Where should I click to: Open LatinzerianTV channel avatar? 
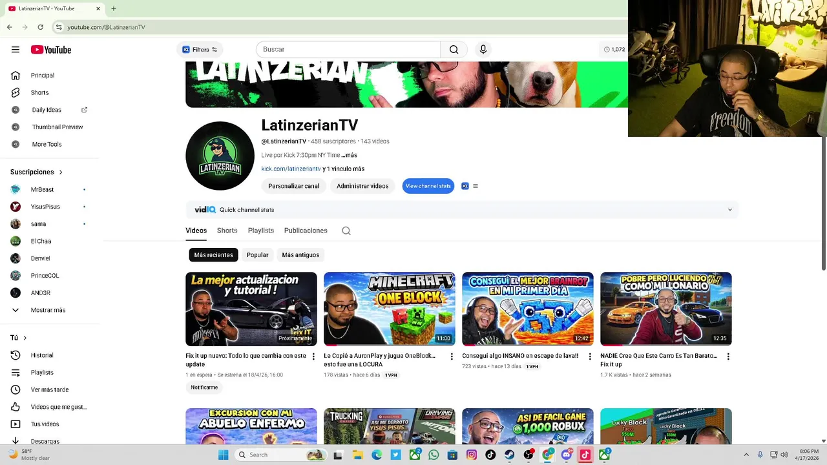220,156
